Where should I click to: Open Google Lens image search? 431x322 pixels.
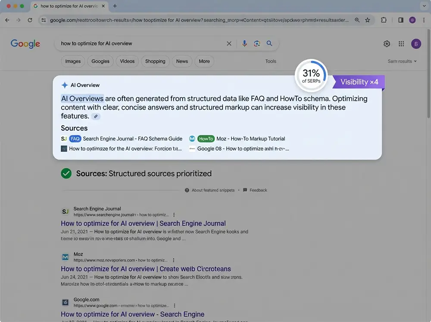pyautogui.click(x=257, y=44)
